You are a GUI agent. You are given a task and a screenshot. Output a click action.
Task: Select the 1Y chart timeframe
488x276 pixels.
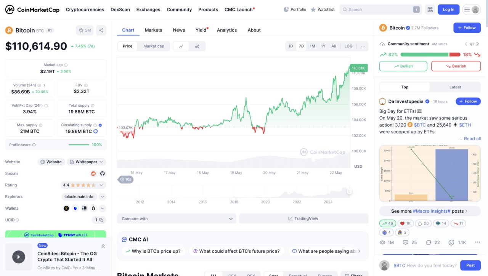(323, 46)
